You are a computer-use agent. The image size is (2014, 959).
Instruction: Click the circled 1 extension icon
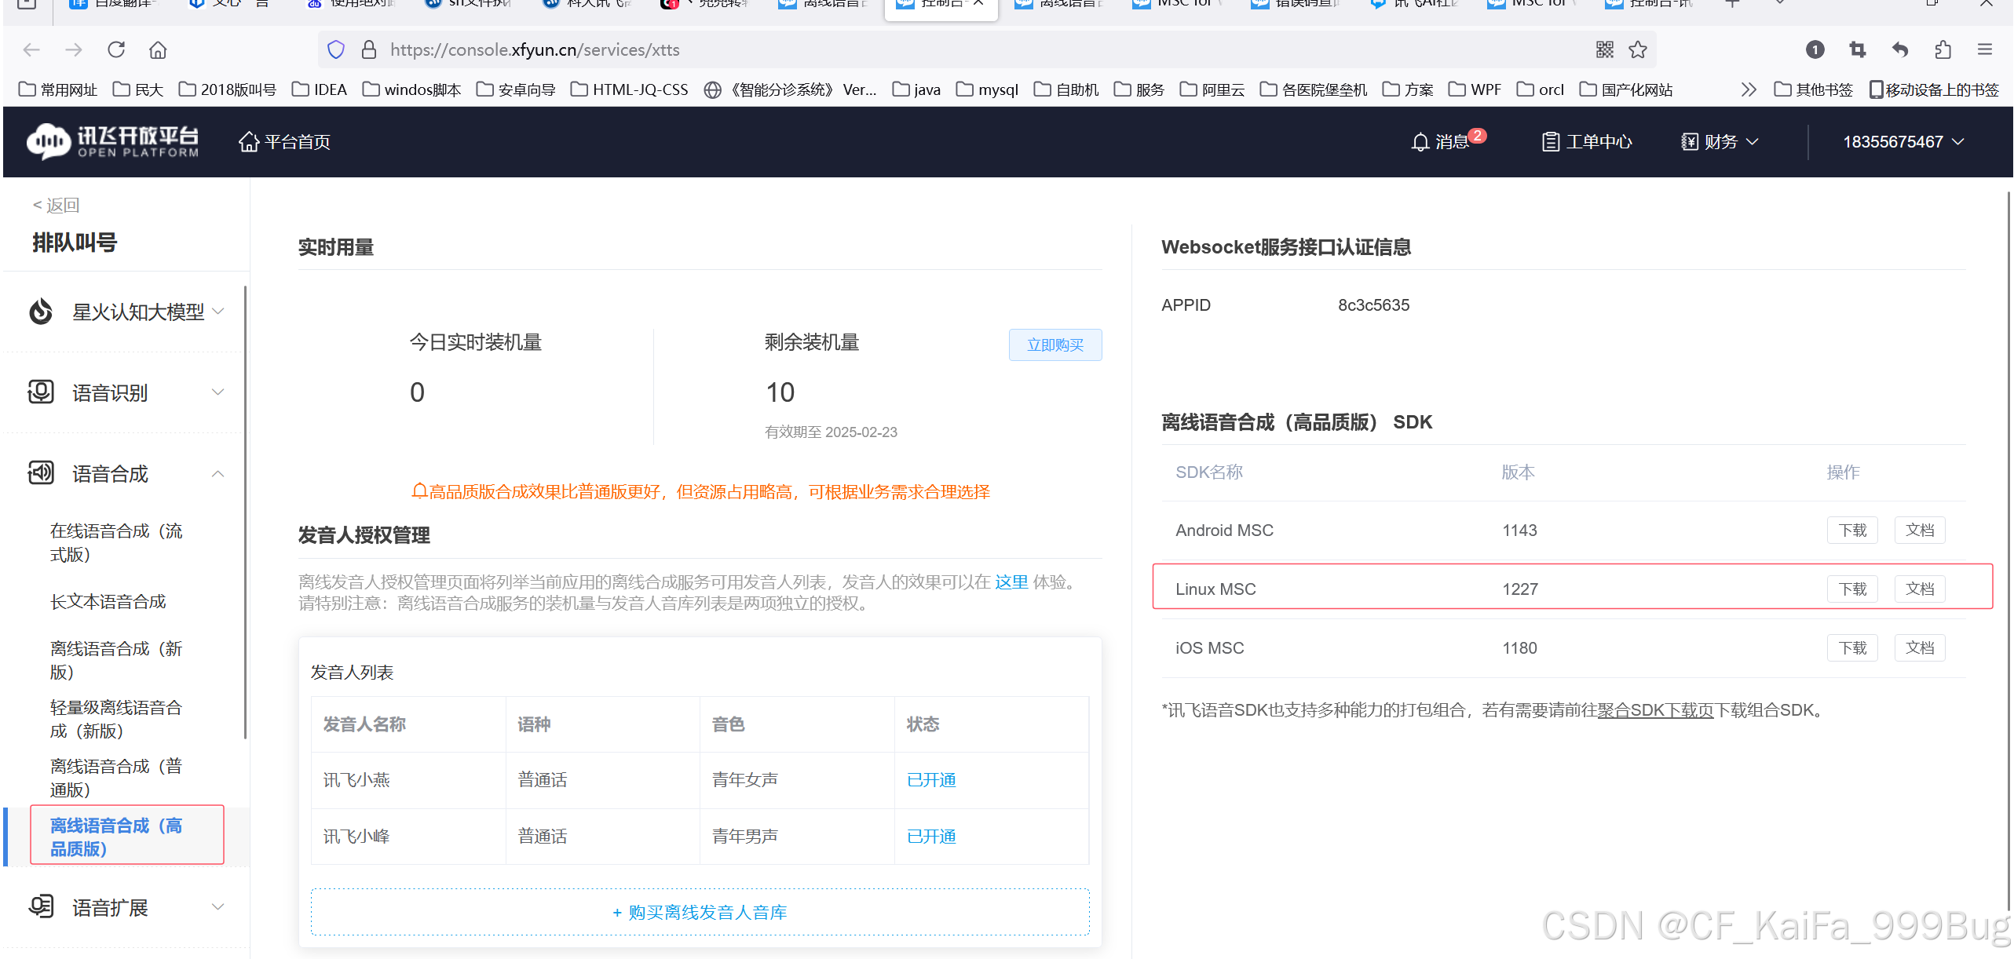coord(1815,50)
